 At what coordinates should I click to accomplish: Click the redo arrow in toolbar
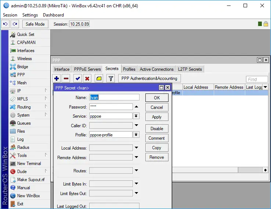pyautogui.click(x=15, y=24)
